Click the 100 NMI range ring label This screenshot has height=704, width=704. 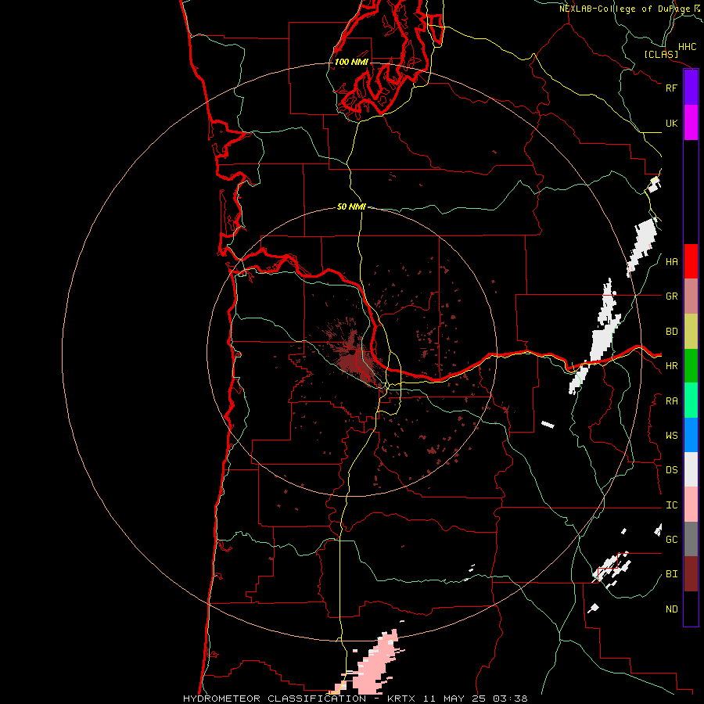(351, 62)
